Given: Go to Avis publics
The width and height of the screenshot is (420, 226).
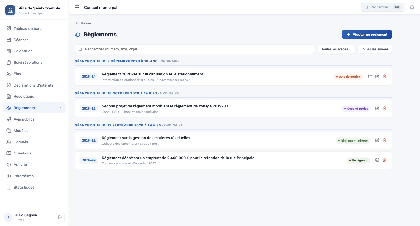Looking at the screenshot, I should click(x=34, y=119).
